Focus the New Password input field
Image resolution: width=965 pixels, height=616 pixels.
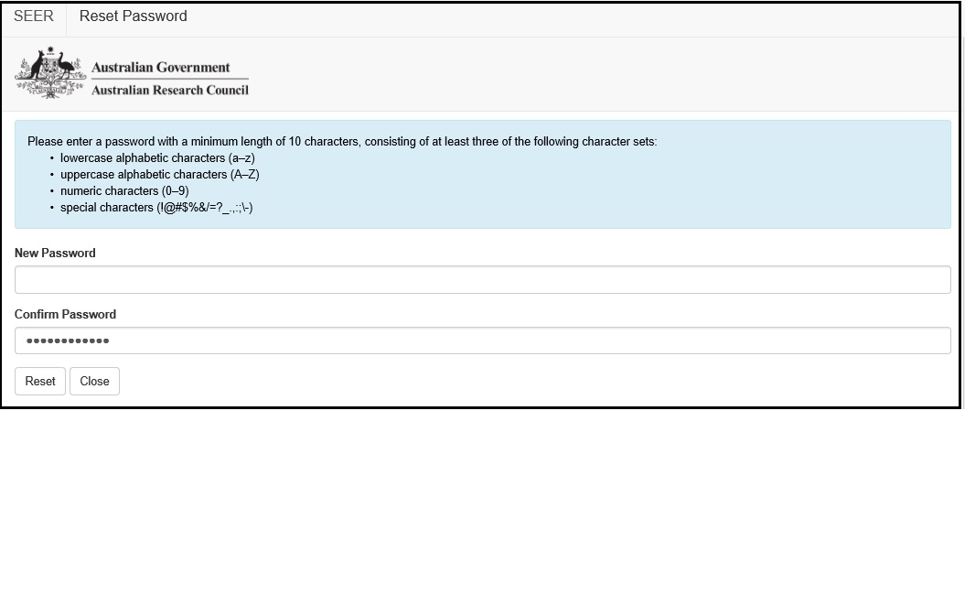483,280
